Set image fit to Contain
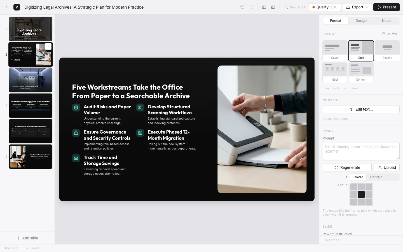The image size is (403, 252). pyautogui.click(x=376, y=177)
